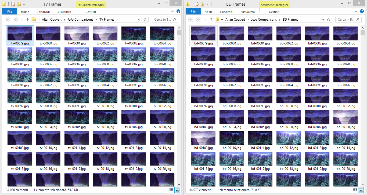The height and width of the screenshot is (195, 367).
Task: Switch TV Frames to large thumbnails view
Action: point(177,190)
